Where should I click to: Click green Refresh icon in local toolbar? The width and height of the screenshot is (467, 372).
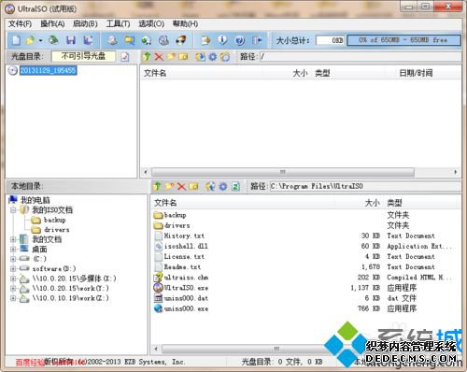pos(235,187)
